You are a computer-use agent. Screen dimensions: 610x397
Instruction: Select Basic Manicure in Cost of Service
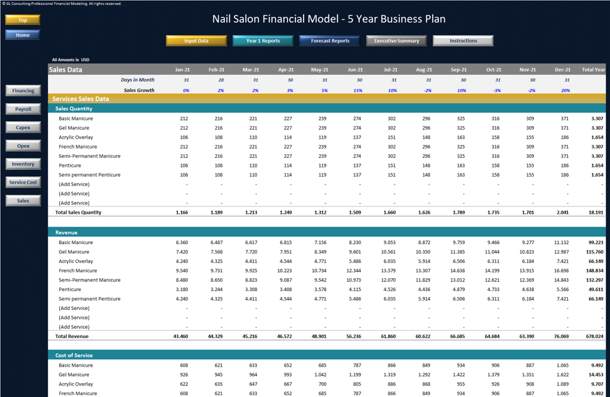click(x=76, y=365)
